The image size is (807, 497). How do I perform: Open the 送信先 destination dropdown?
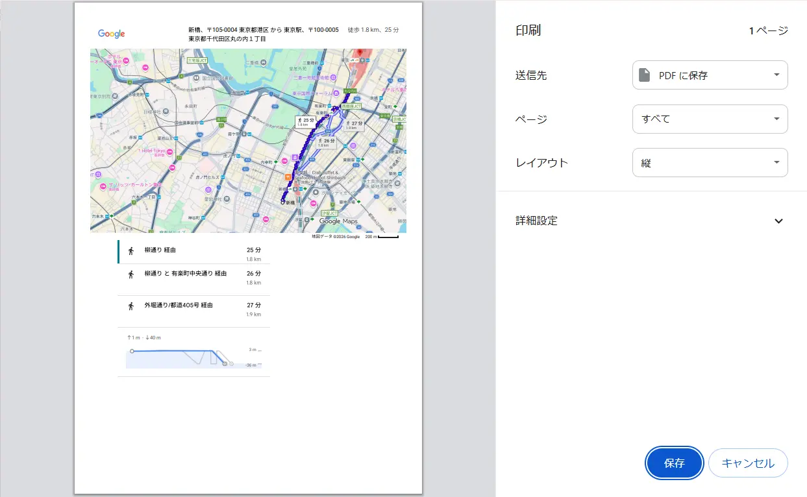[710, 75]
